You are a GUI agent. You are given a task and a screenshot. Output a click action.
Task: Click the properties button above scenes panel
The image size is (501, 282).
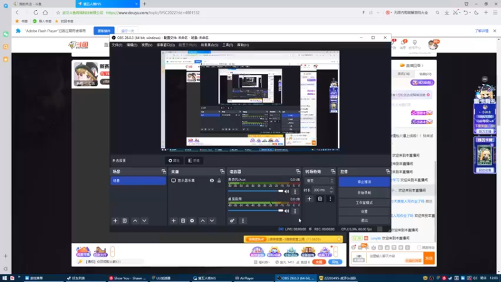tap(174, 160)
